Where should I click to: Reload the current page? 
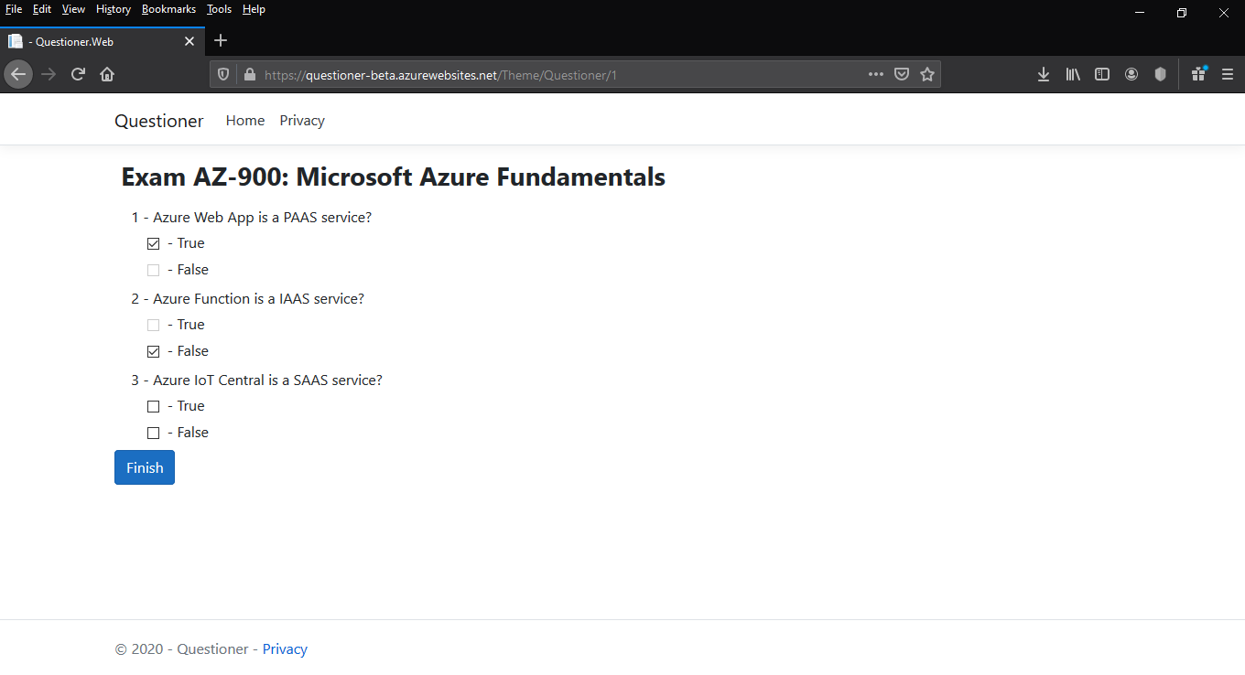click(78, 74)
